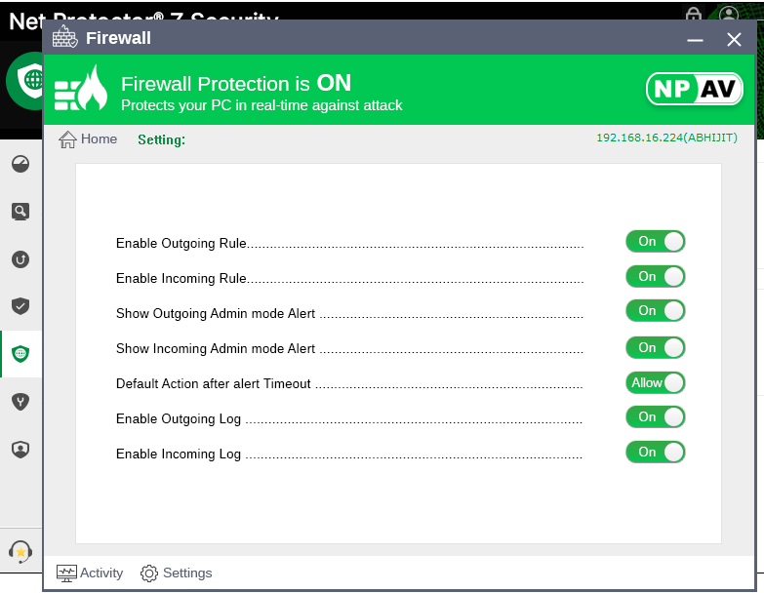Disable the Enable Incoming Rule switch
The width and height of the screenshot is (764, 593).
point(656,277)
